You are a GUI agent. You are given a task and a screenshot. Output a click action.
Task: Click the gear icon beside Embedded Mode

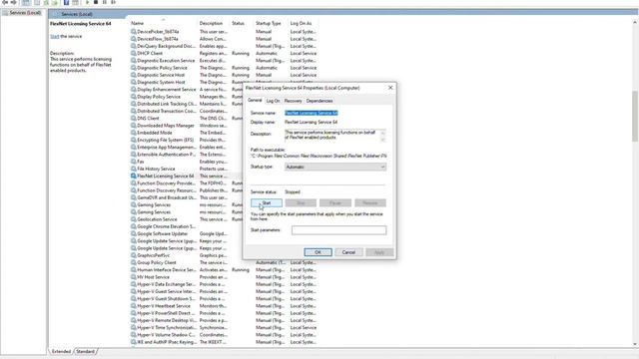pos(133,133)
